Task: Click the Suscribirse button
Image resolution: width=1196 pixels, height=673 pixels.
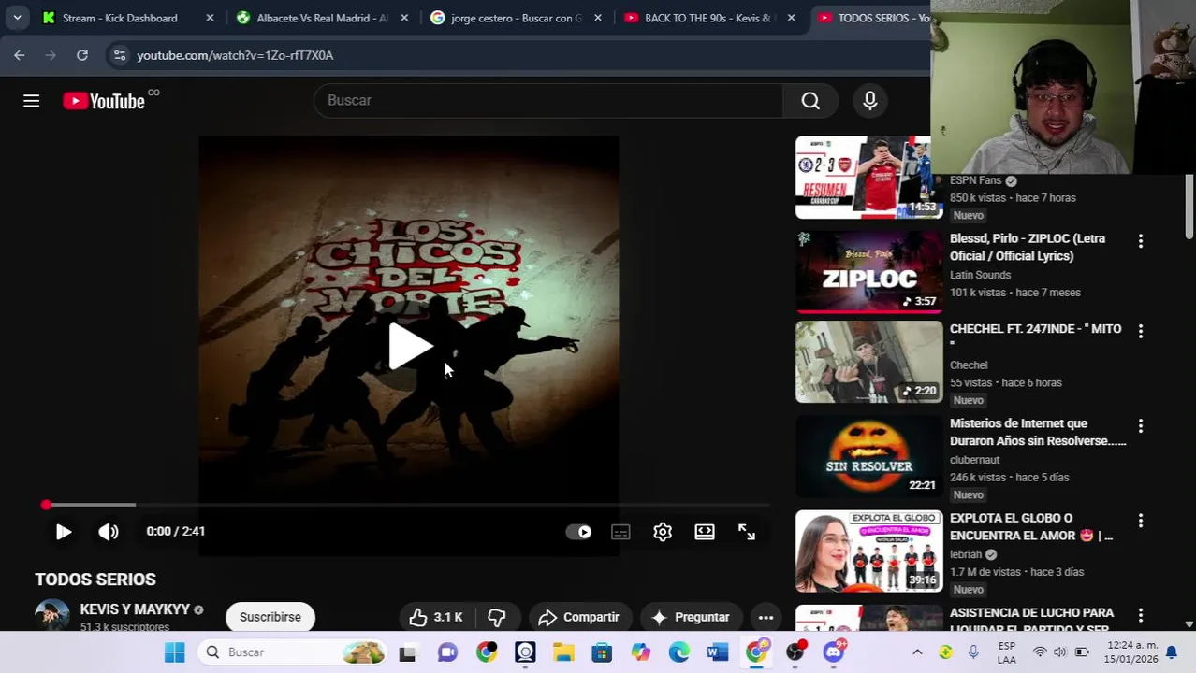Action: point(270,617)
